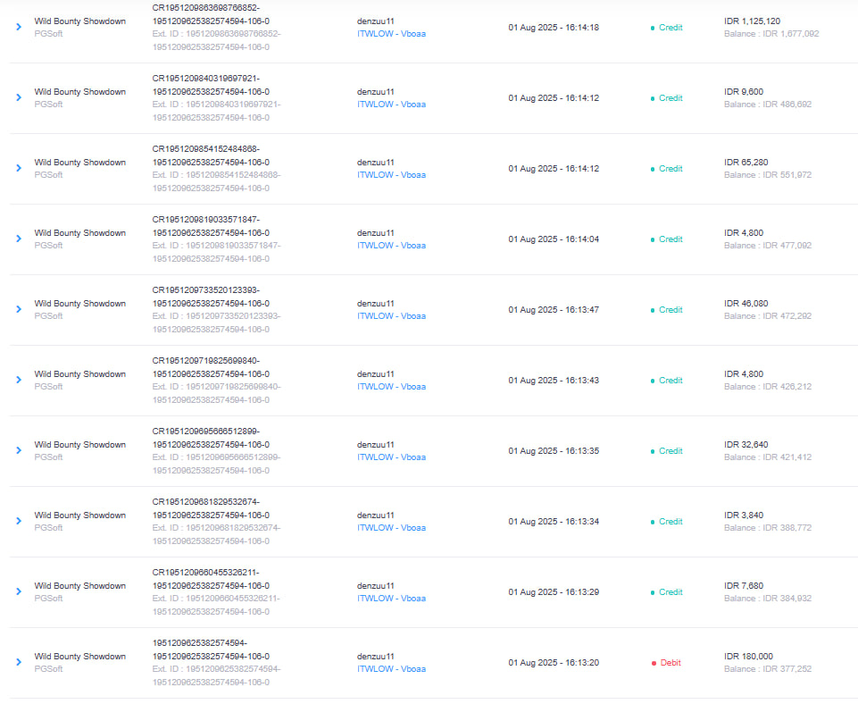Click Balance : IDR 377,252

[x=768, y=669]
